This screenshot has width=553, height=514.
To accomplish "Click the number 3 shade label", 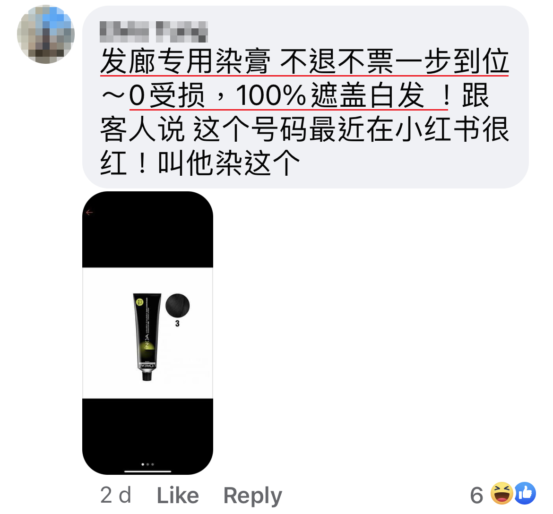I will coord(177,323).
